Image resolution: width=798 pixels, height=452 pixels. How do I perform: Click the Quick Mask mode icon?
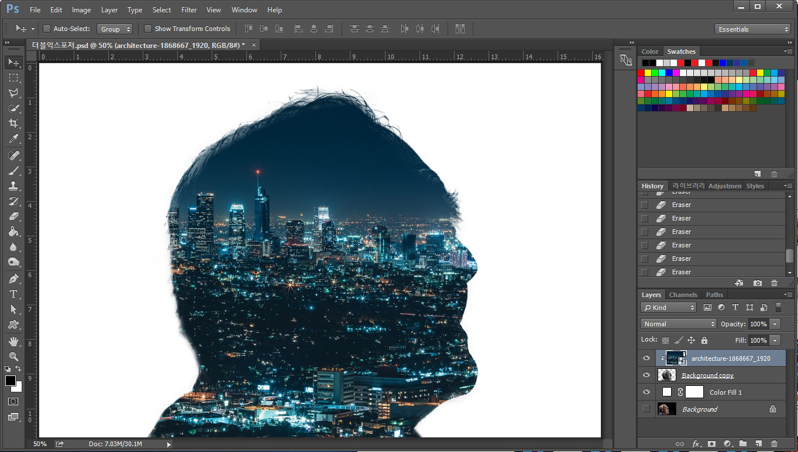(x=13, y=402)
